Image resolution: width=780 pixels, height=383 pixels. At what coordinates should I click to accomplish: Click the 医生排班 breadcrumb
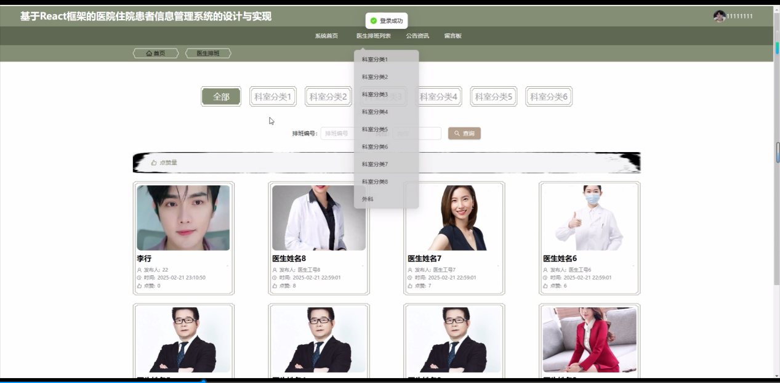tap(208, 54)
